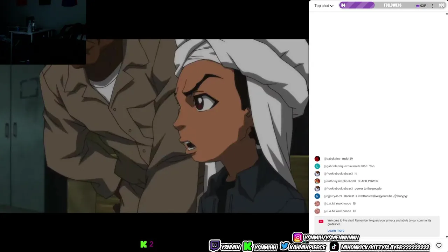448x252 pixels.
Task: Click J.A.M.YouKnoooo's avatar beside 'l0l'
Action: tap(317, 211)
